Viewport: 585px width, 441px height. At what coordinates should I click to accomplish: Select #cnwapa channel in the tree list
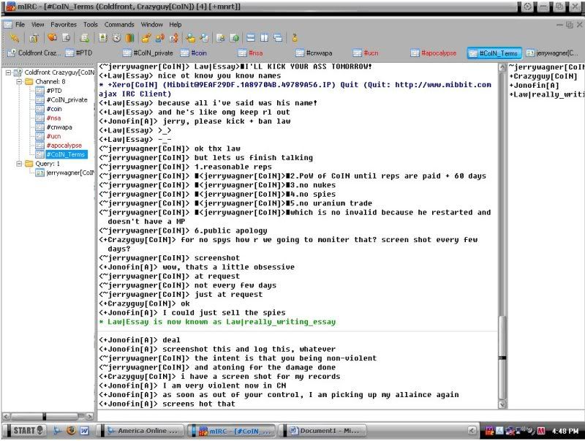[x=59, y=127]
